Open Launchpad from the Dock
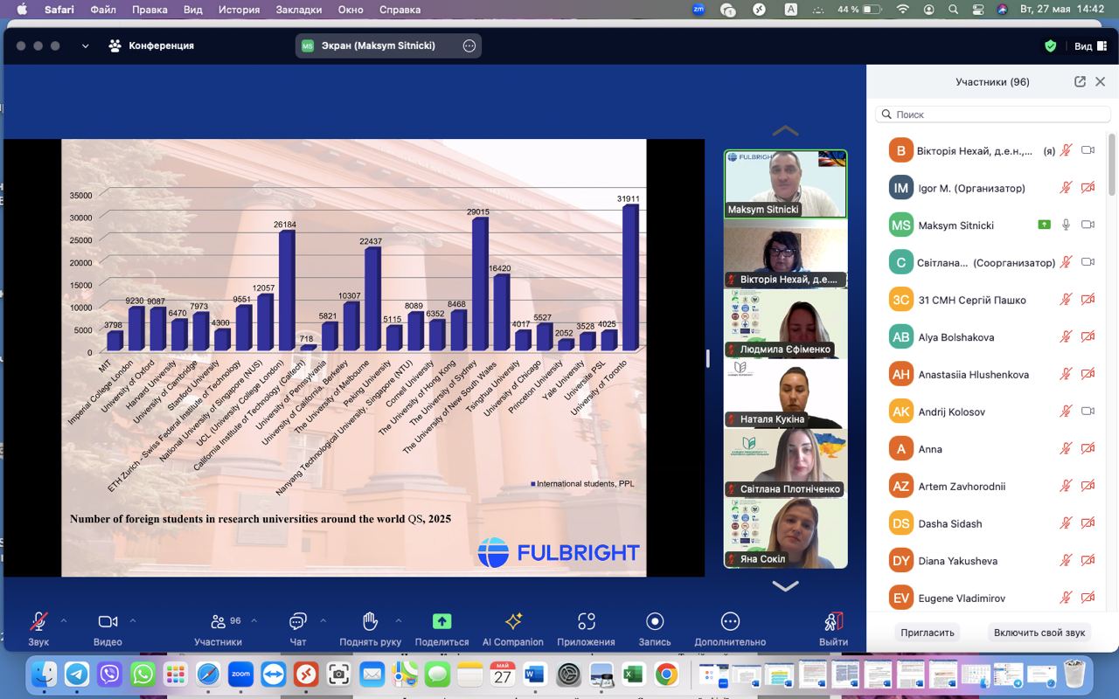 coord(175,675)
